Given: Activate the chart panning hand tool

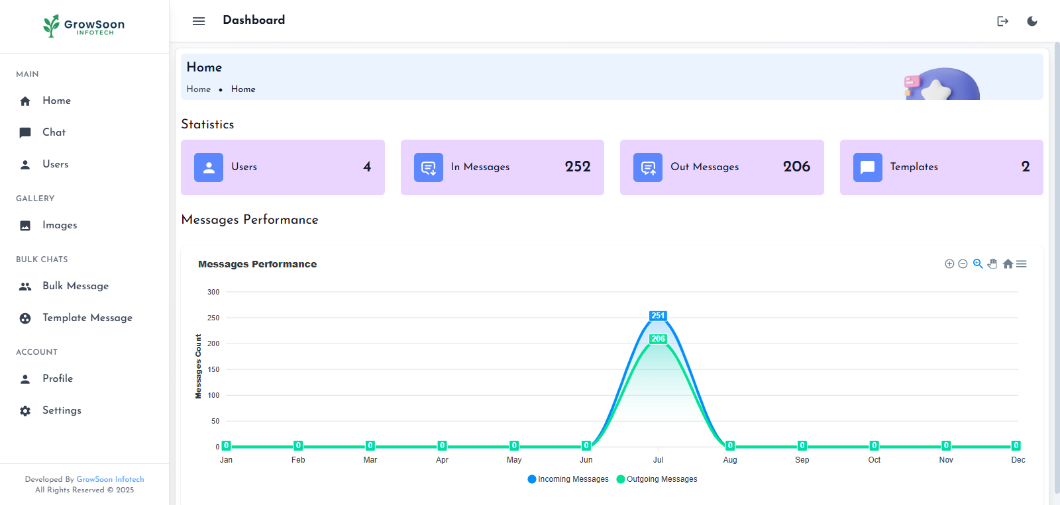Looking at the screenshot, I should [992, 264].
